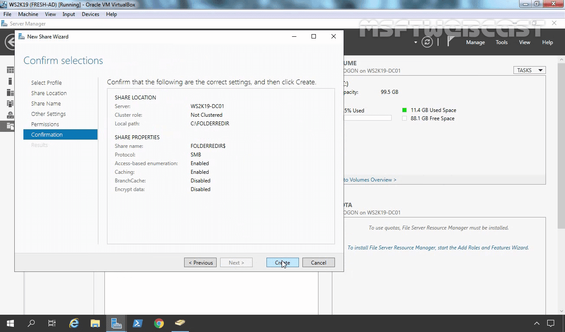Open Task View on the taskbar

click(52, 323)
